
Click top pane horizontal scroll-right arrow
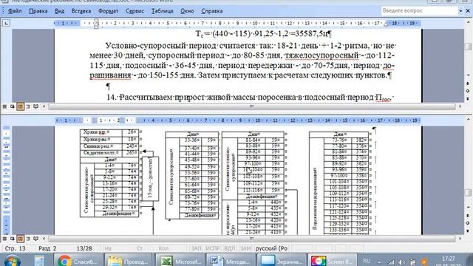[x=460, y=106]
